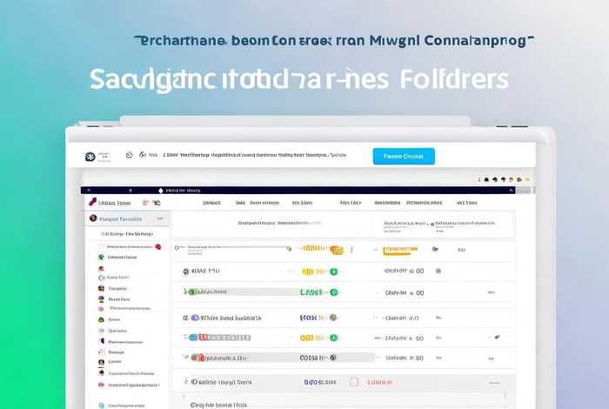Click the purple icon in the sidebar title row

coord(93,201)
